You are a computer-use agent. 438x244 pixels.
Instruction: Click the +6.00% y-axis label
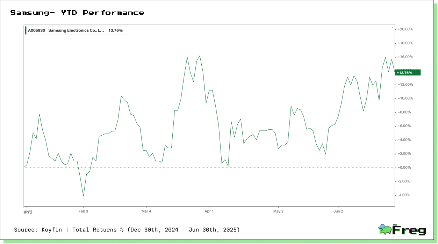pos(404,126)
